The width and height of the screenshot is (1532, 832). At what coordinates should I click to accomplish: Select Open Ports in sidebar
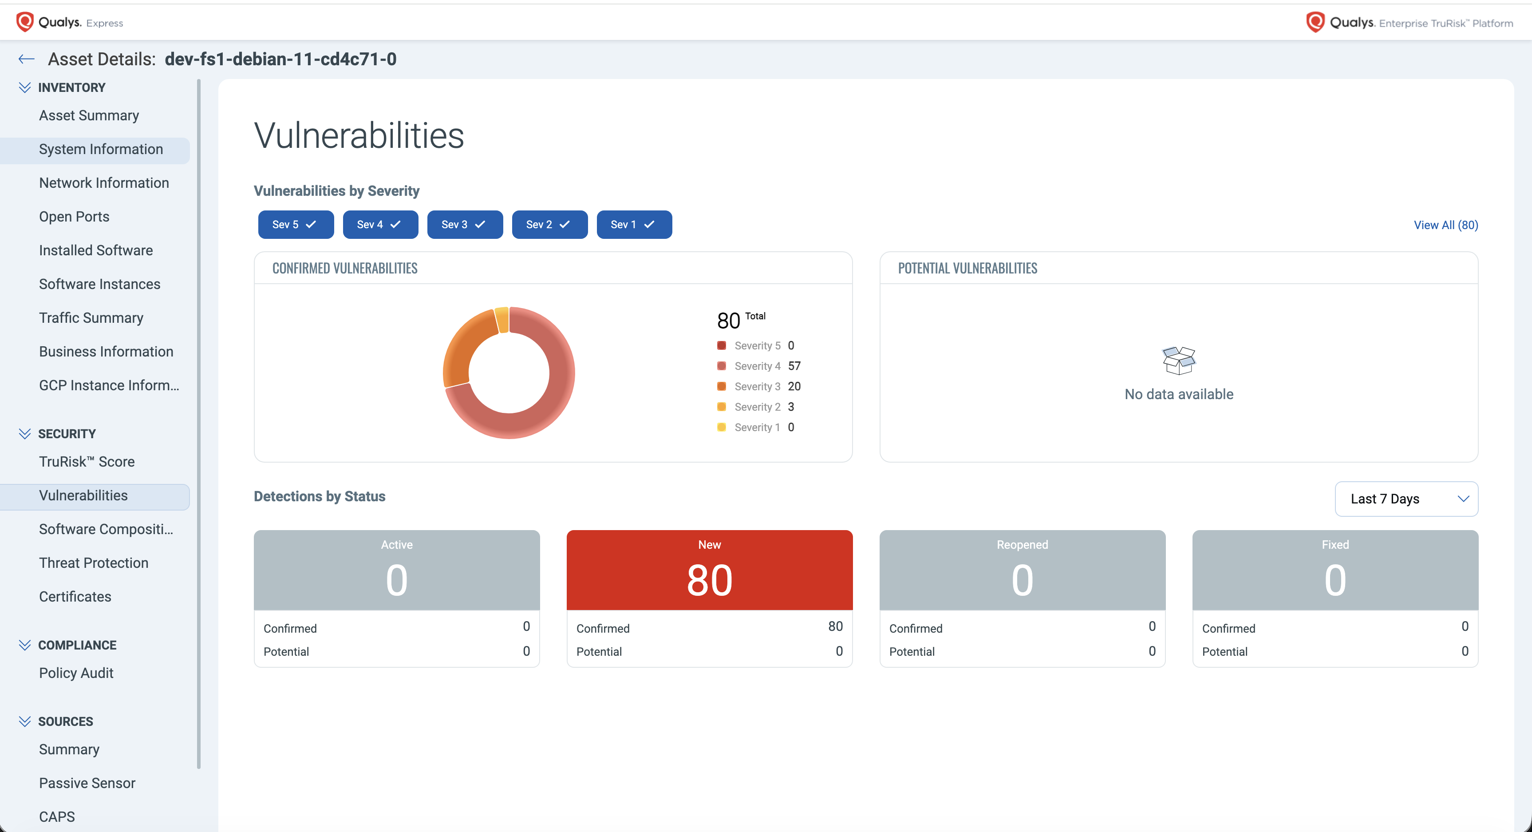click(x=75, y=217)
